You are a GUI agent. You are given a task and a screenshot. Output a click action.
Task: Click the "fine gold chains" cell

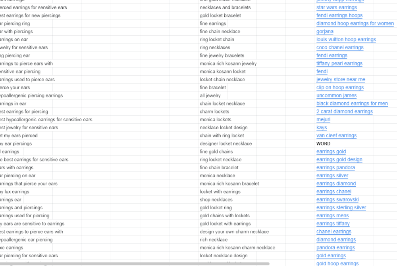tap(216, 152)
